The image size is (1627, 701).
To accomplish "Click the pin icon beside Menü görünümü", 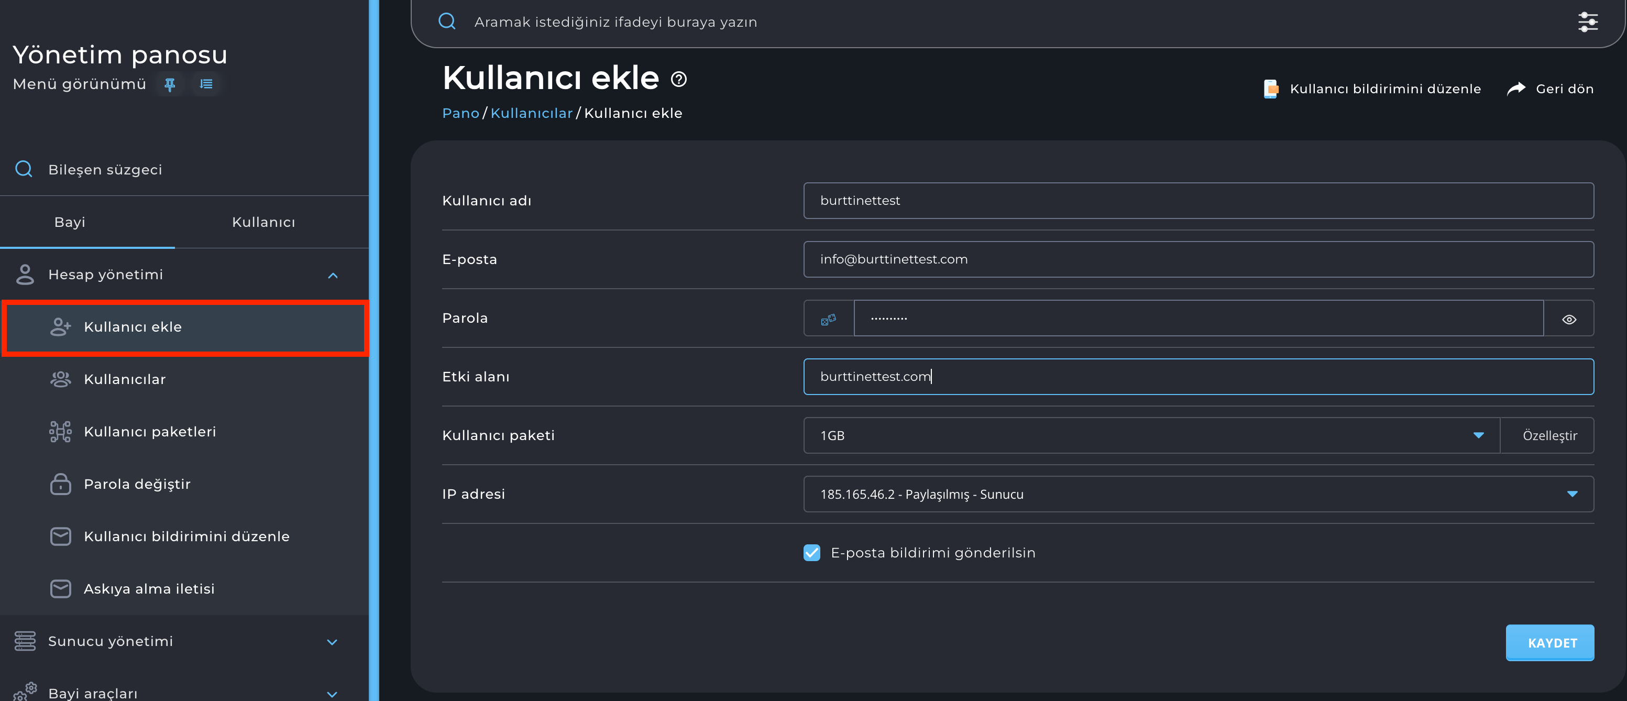I will pos(169,84).
